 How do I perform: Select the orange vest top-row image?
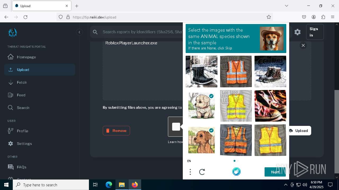pos(236,72)
